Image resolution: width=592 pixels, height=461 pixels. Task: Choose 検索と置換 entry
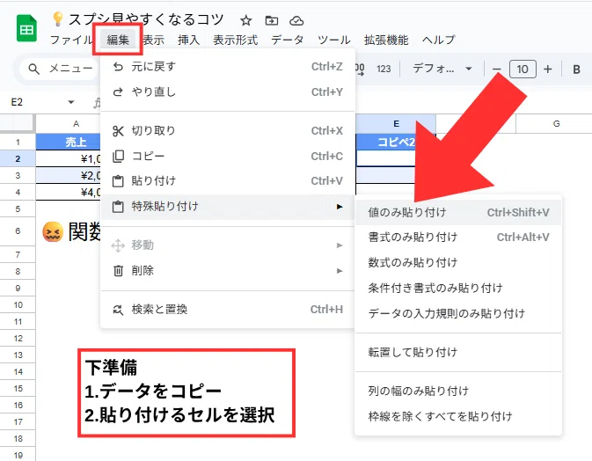228,310
